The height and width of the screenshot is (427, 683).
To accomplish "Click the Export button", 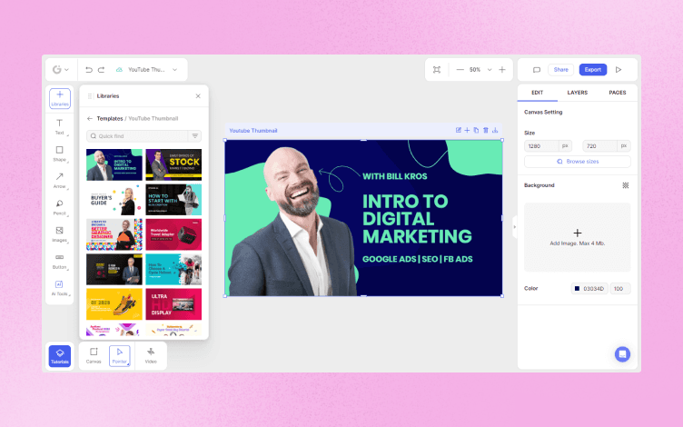I will (x=593, y=70).
